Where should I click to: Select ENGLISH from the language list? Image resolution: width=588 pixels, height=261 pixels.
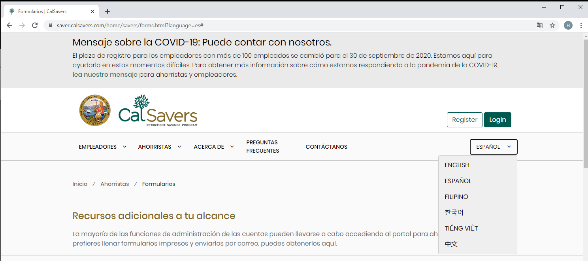point(478,165)
